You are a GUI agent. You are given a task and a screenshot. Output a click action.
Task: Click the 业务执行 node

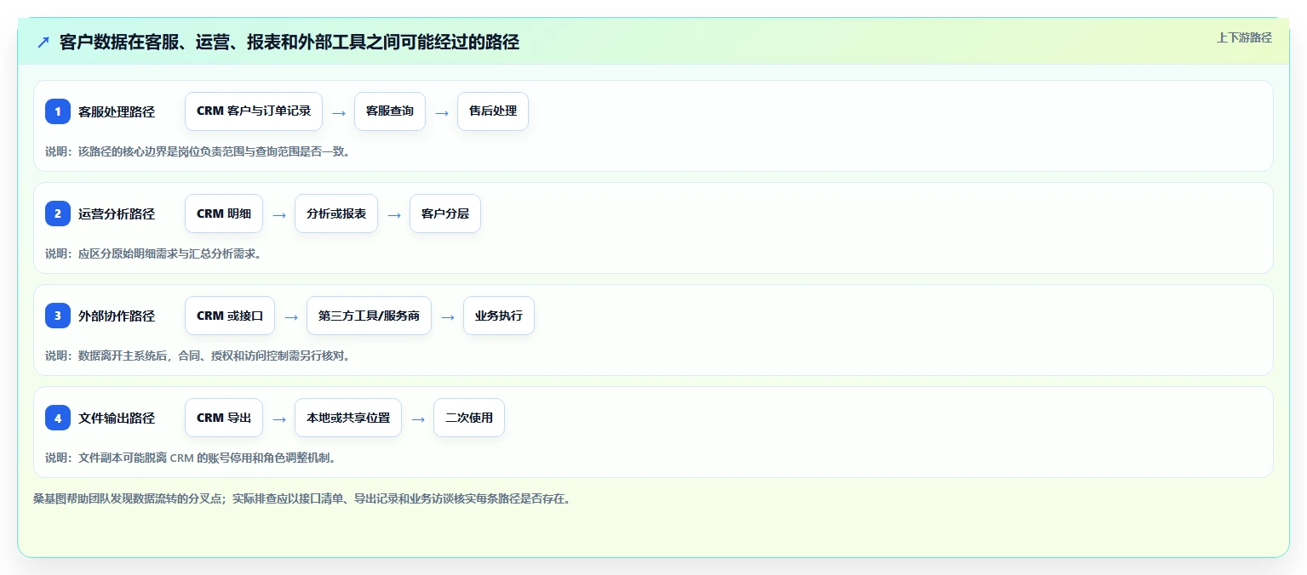pos(499,316)
